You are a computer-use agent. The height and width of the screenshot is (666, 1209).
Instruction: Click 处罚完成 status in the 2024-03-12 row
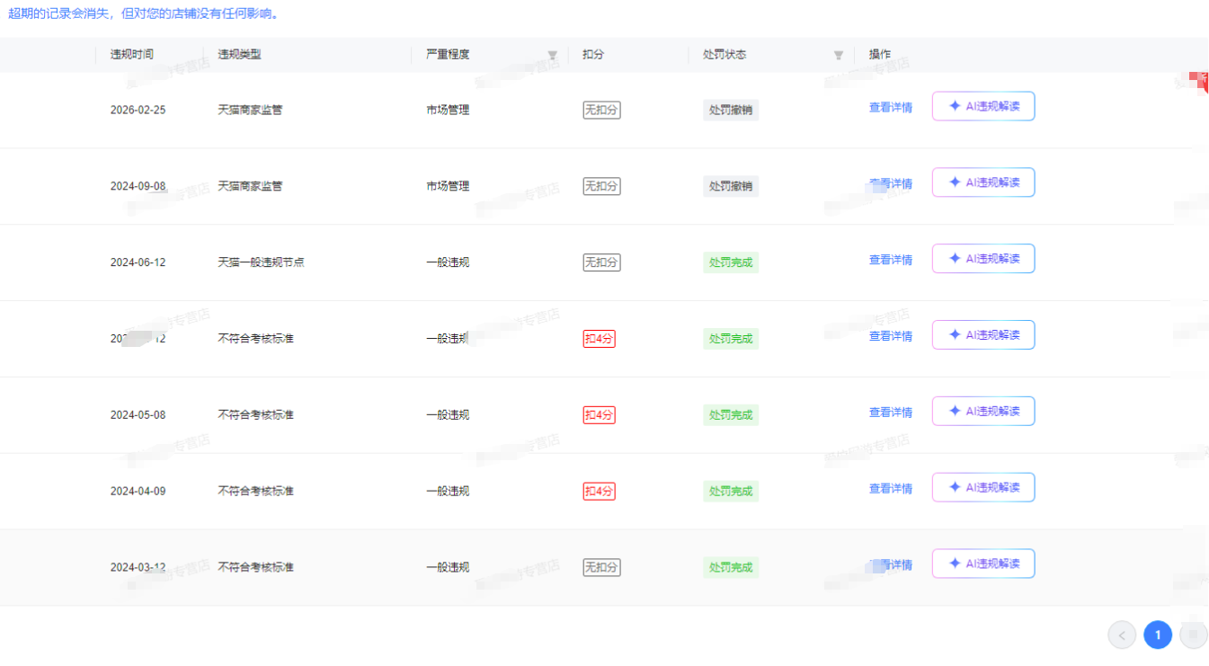[x=730, y=568]
